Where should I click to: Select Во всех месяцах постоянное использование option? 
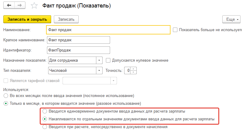click(x=5, y=95)
